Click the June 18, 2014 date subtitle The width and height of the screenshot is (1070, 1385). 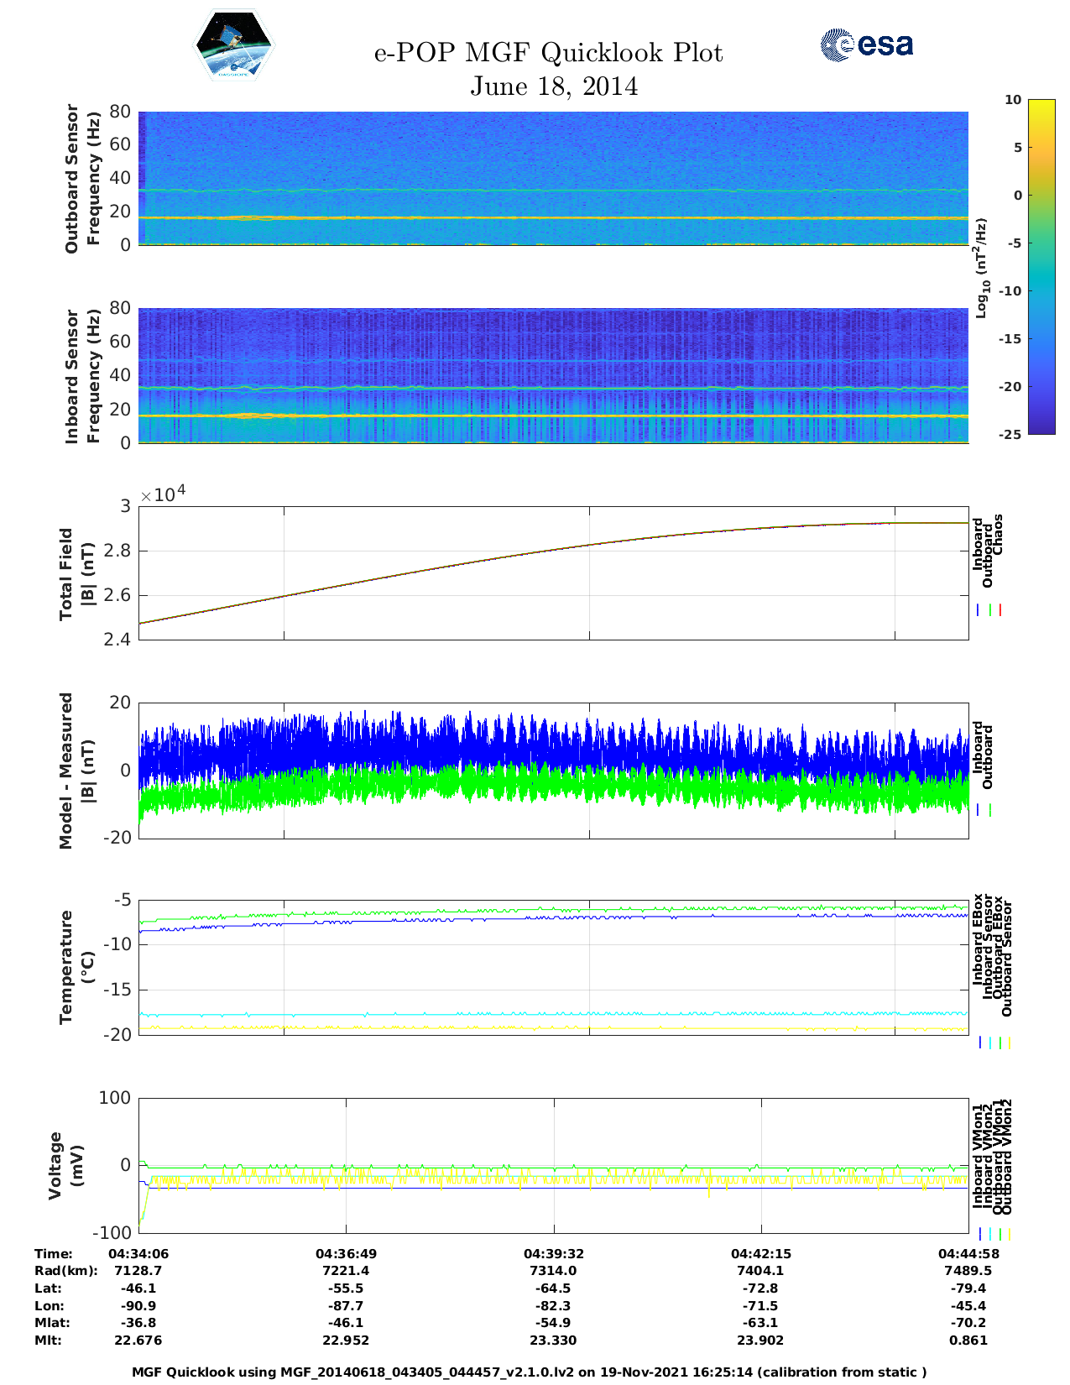pos(553,86)
